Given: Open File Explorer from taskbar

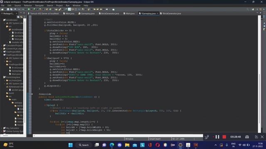Looking at the screenshot, I should pyautogui.click(x=127, y=145).
